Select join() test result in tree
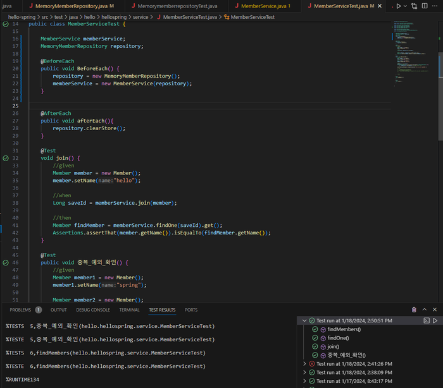Image resolution: width=443 pixels, height=388 pixels. (x=334, y=346)
